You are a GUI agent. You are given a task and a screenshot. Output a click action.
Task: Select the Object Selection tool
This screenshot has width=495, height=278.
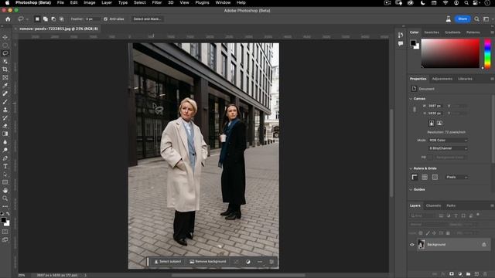[5, 61]
